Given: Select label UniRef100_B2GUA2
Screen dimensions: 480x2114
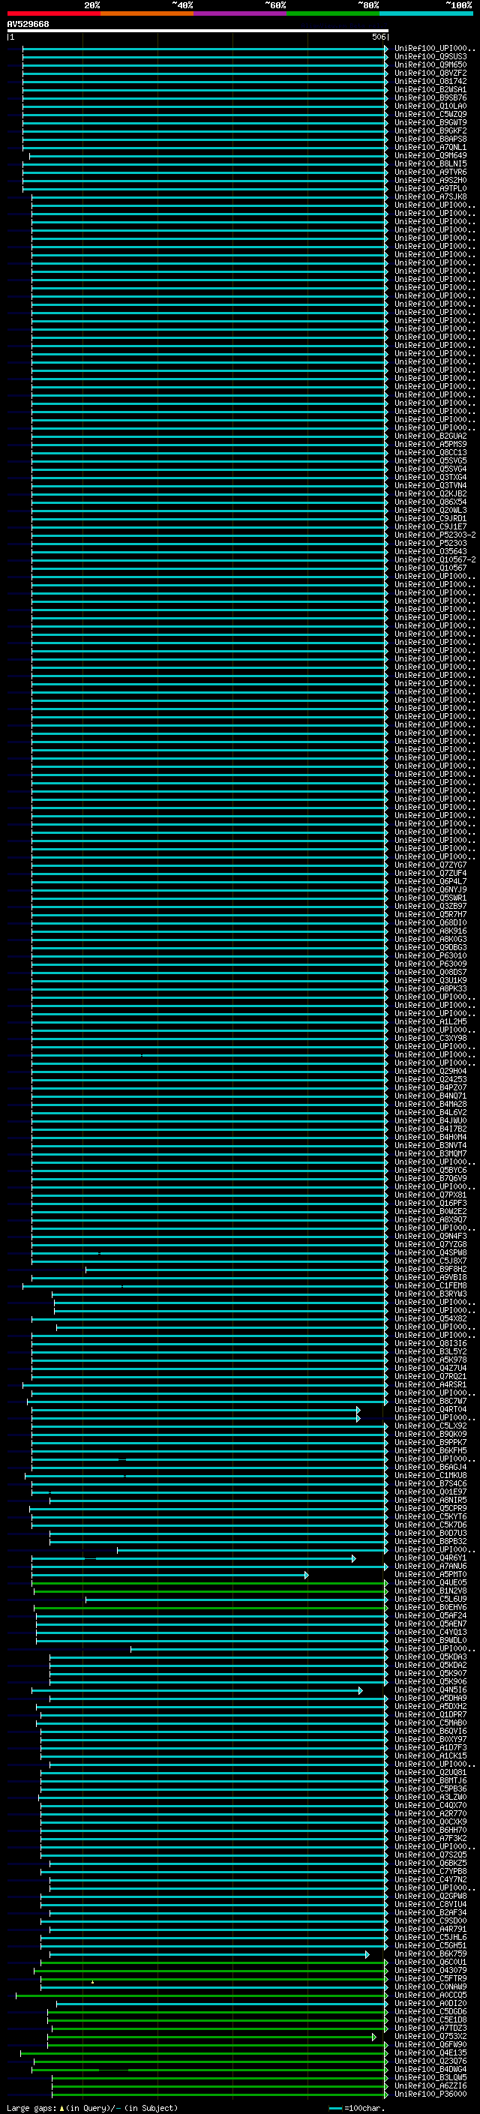Looking at the screenshot, I should tap(430, 436).
